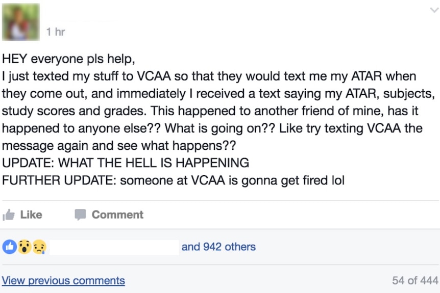Open the post options chevron menu
The width and height of the screenshot is (440, 293).
click(434, 10)
